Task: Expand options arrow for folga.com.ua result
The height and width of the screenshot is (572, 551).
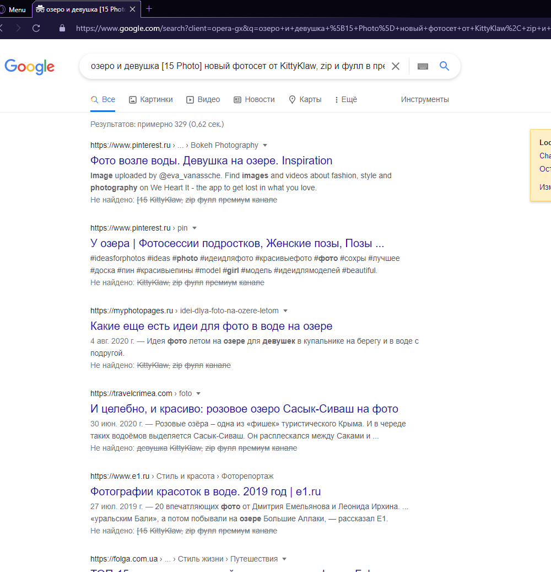Action: point(284,559)
